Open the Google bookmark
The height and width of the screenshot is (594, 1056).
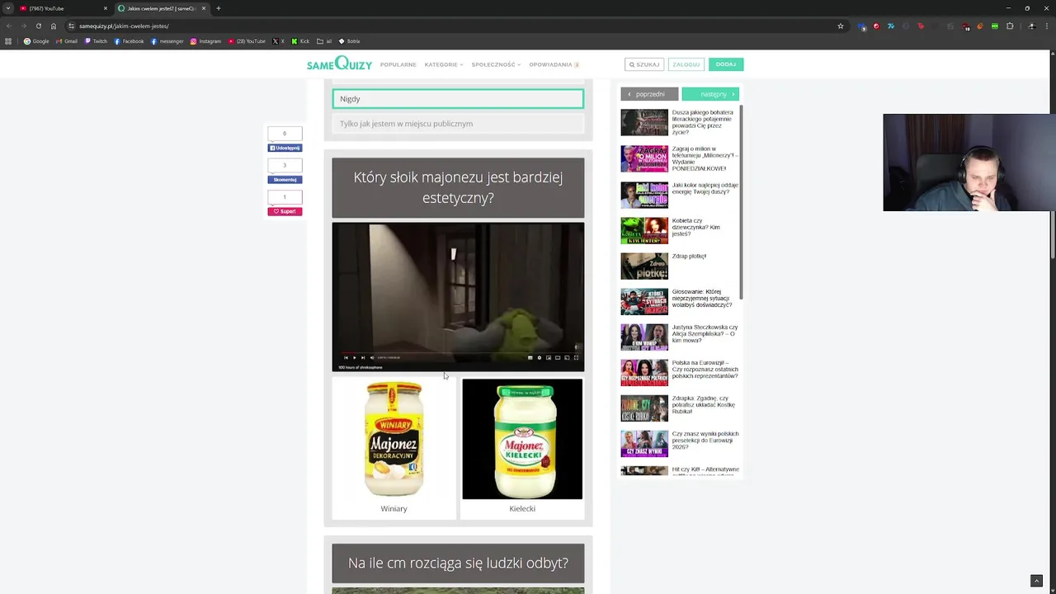coord(36,41)
